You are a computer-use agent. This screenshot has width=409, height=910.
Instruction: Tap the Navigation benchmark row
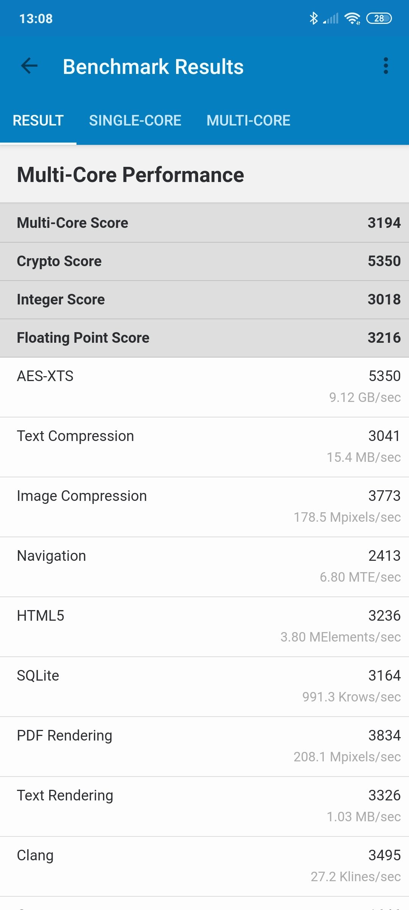click(x=204, y=566)
